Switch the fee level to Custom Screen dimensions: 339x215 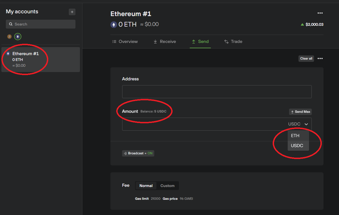(x=168, y=186)
